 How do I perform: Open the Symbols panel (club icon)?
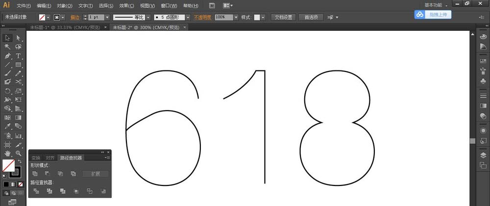click(483, 81)
